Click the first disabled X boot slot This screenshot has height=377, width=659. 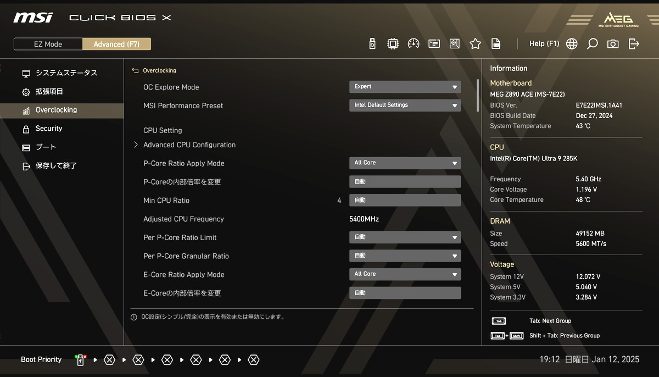point(109,360)
